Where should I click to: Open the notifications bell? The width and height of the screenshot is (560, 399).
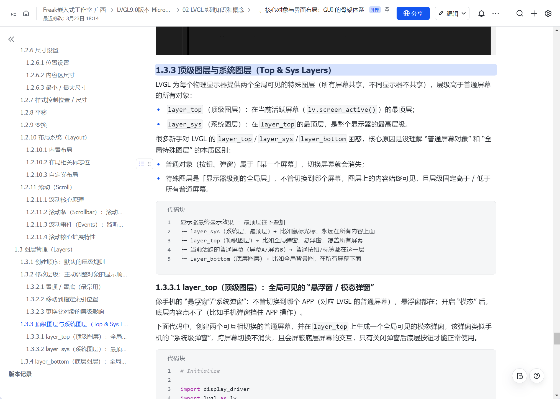(481, 13)
